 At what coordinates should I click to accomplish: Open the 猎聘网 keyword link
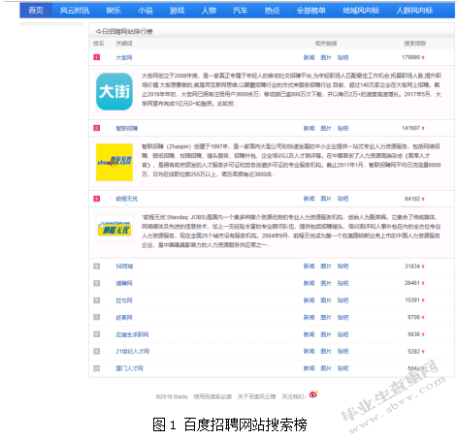pos(124,283)
